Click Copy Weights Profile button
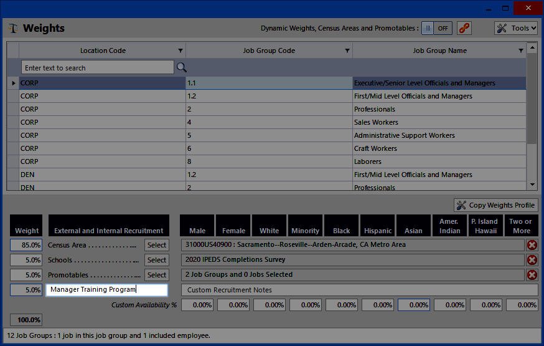This screenshot has height=346, width=544. pos(495,205)
